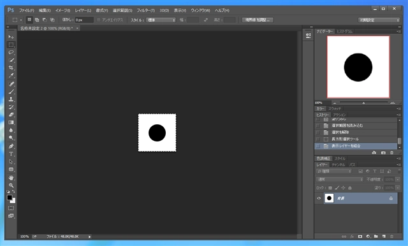Swap foreground and background colors
Screen dimensions: 408x246
click(13, 191)
